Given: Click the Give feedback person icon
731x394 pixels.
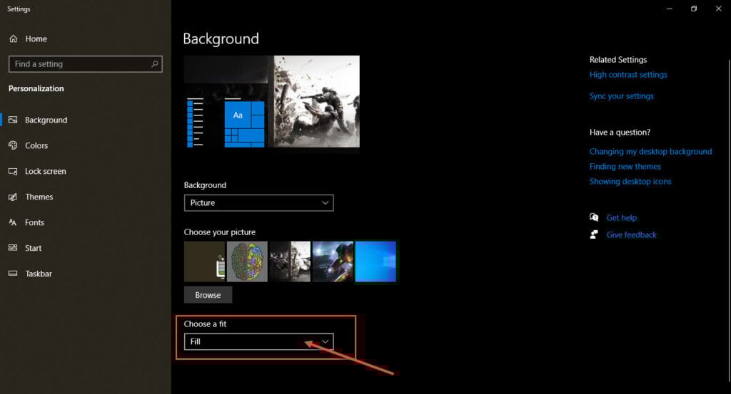Looking at the screenshot, I should 594,234.
